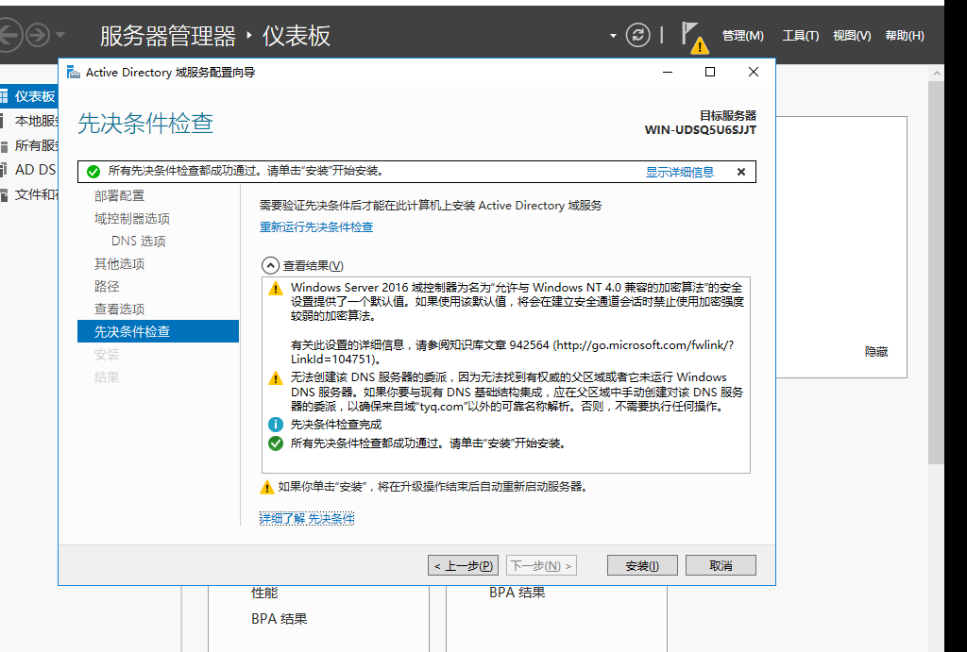This screenshot has width=967, height=652.
Task: Click 隐藏 in the dashboard welcome tile
Action: coord(875,352)
